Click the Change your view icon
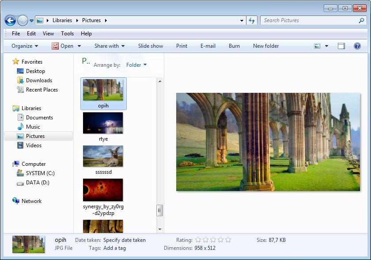 pos(317,46)
